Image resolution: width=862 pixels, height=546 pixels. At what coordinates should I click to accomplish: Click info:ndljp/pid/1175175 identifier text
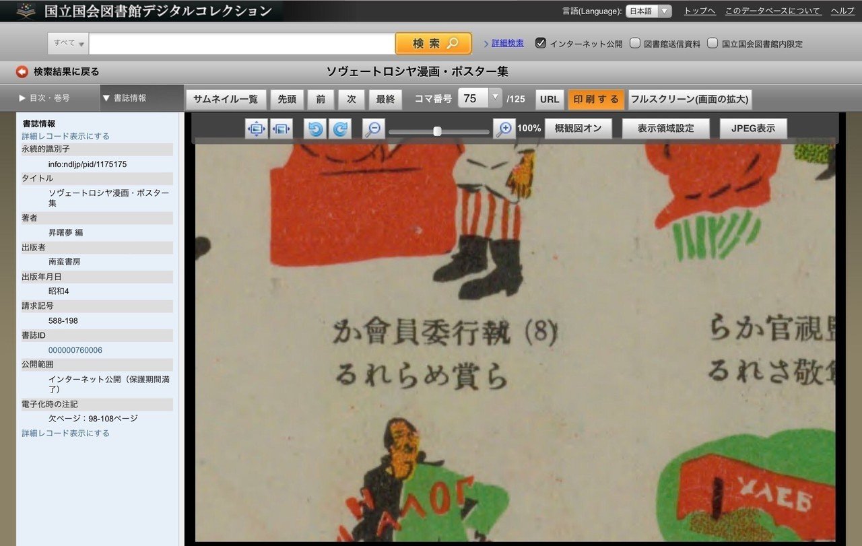coord(88,164)
